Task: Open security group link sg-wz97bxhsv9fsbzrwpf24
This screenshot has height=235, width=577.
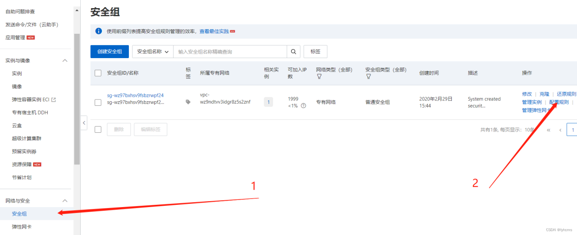Action: [x=135, y=95]
